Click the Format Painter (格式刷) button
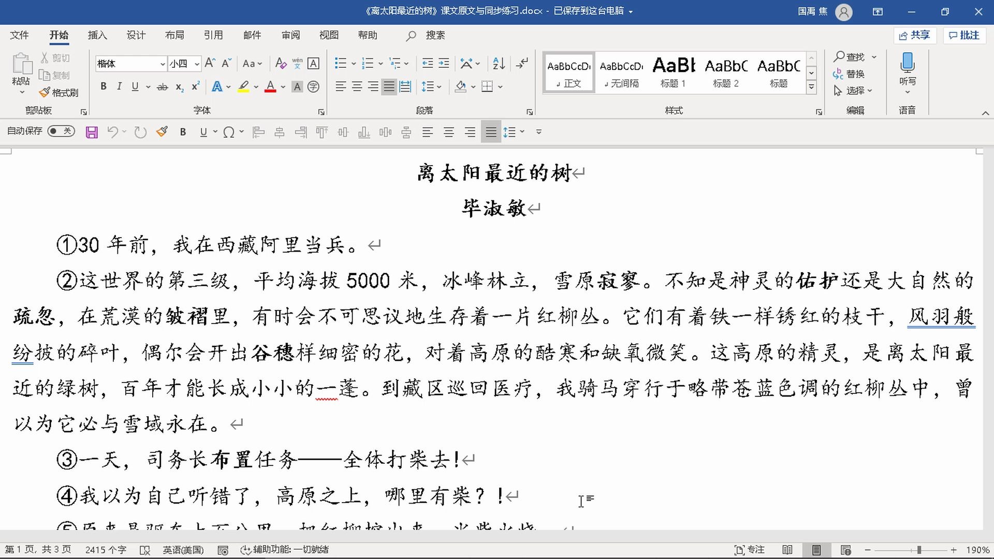The height and width of the screenshot is (559, 994). tap(59, 93)
